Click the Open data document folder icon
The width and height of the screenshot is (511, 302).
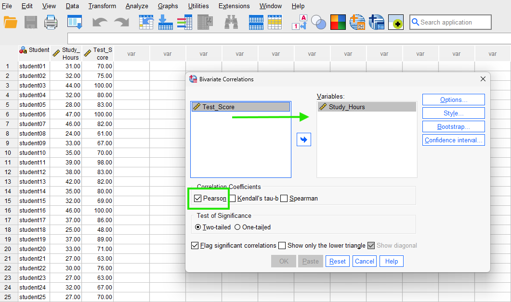pyautogui.click(x=10, y=22)
